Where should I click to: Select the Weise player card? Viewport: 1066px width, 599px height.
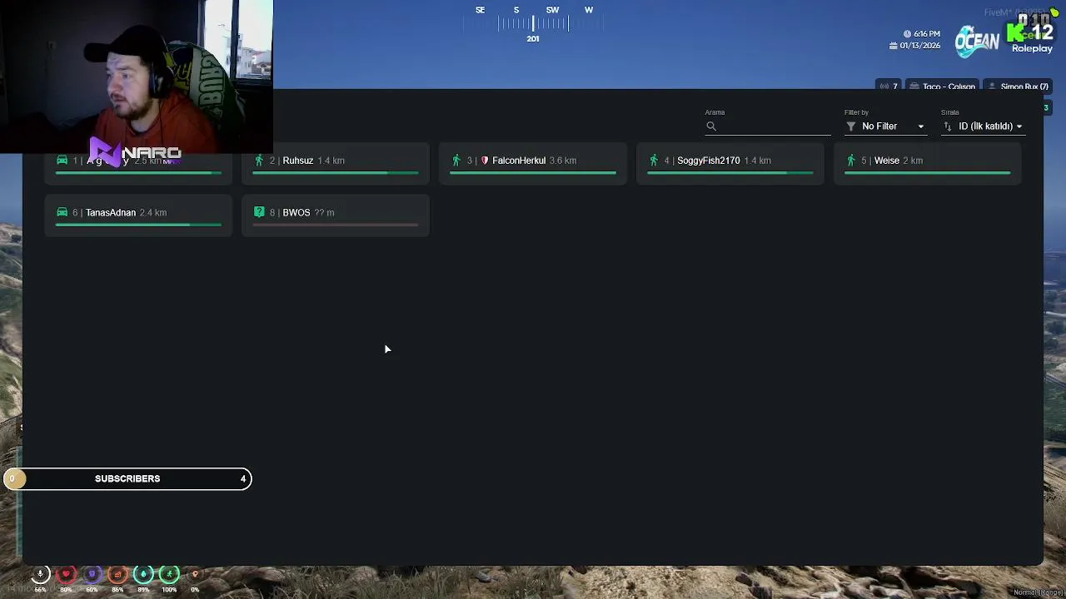928,163
